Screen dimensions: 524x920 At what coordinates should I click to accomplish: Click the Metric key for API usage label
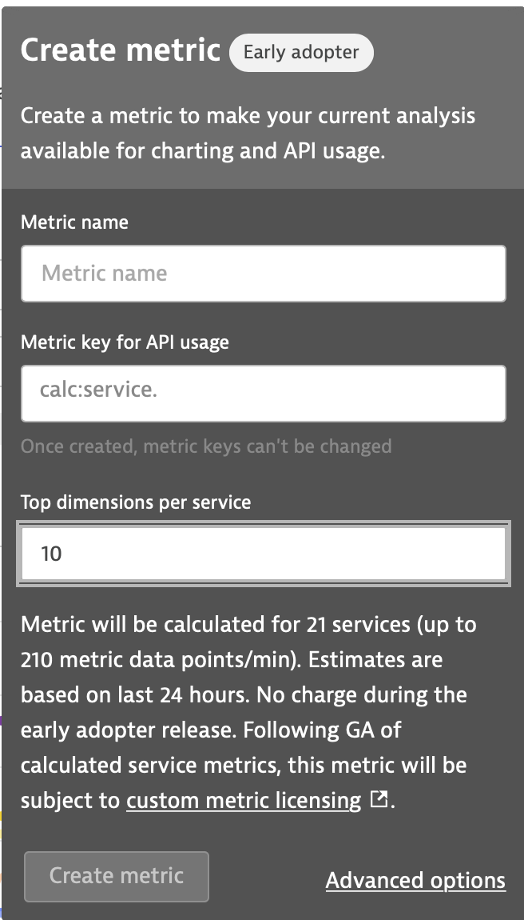(x=125, y=342)
